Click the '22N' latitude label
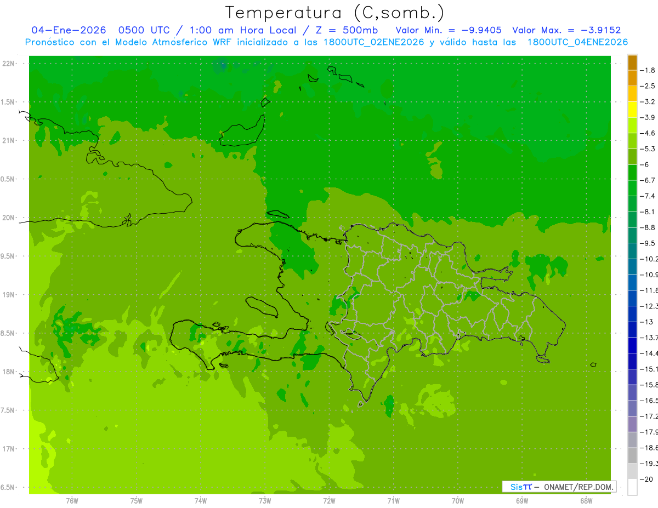This screenshot has height=508, width=658. pos(8,64)
